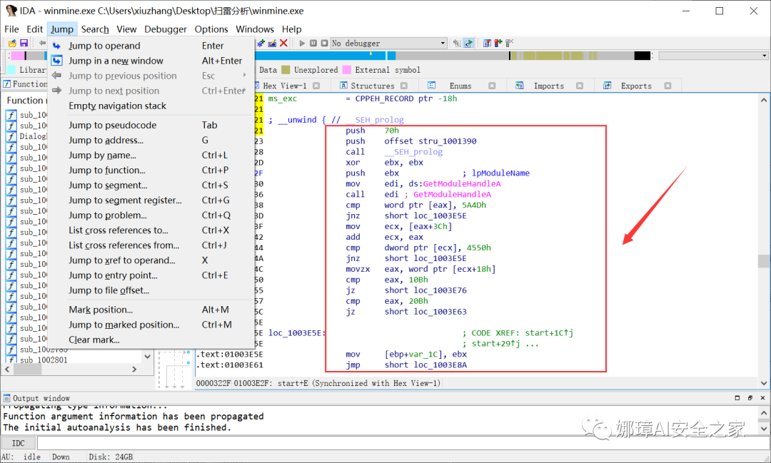This screenshot has height=463, width=771.
Task: Click the disassembly view vertical scrollbar thumb
Action: click(764, 261)
